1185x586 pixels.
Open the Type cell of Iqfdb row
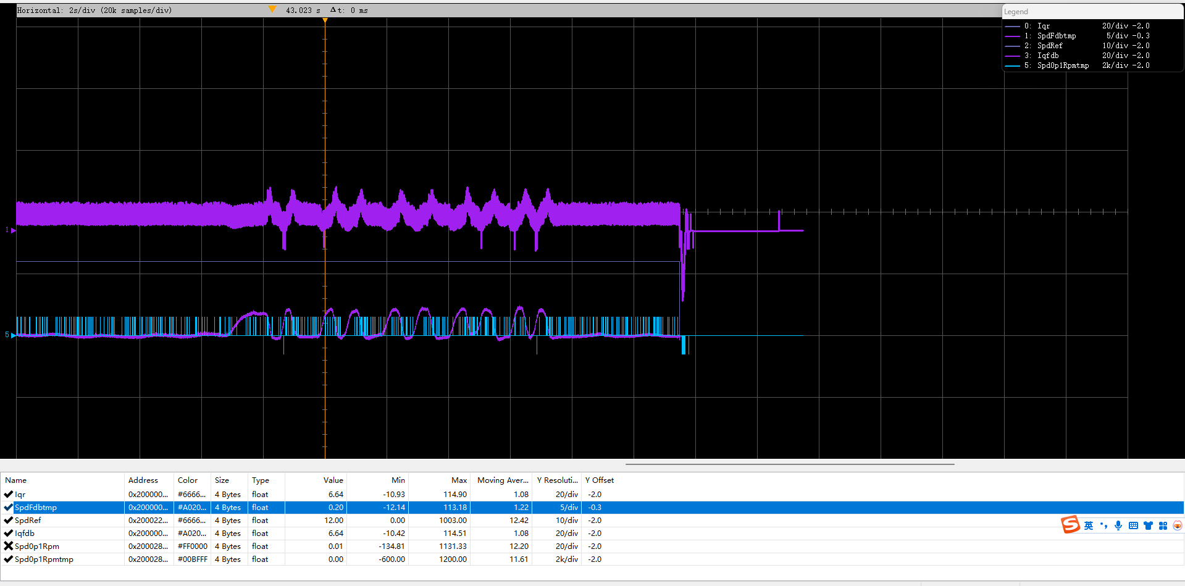[260, 533]
